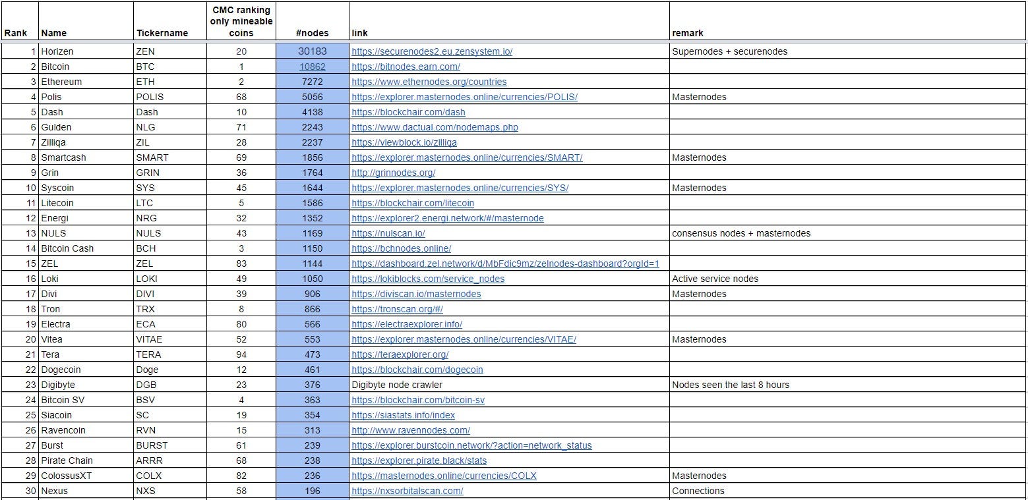The width and height of the screenshot is (1028, 500).
Task: Open the ethernodes.org countries link
Action: [x=429, y=82]
